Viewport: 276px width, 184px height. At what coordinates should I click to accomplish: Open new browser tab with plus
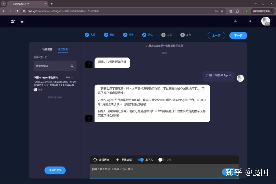point(52,4)
